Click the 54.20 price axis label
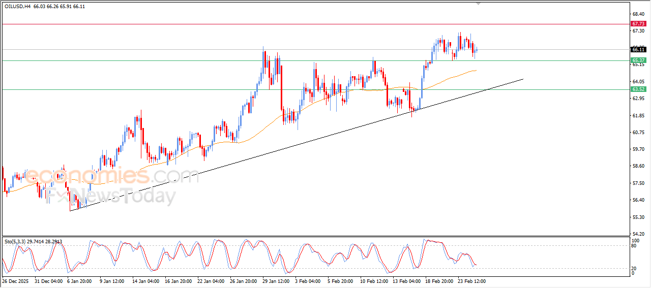This screenshot has height=288, width=651. pos(638,234)
